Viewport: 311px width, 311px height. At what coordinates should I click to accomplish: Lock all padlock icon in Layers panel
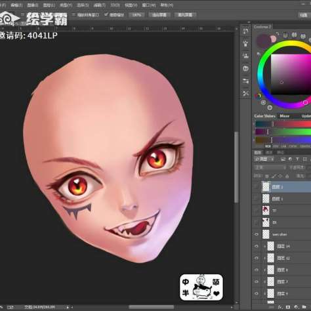point(287,176)
